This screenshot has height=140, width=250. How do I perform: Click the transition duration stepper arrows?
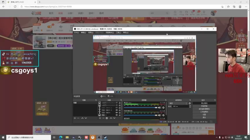[190, 106]
